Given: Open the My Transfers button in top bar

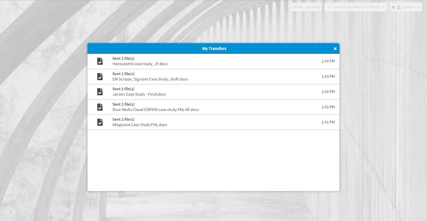Looking at the screenshot, I should point(306,7).
